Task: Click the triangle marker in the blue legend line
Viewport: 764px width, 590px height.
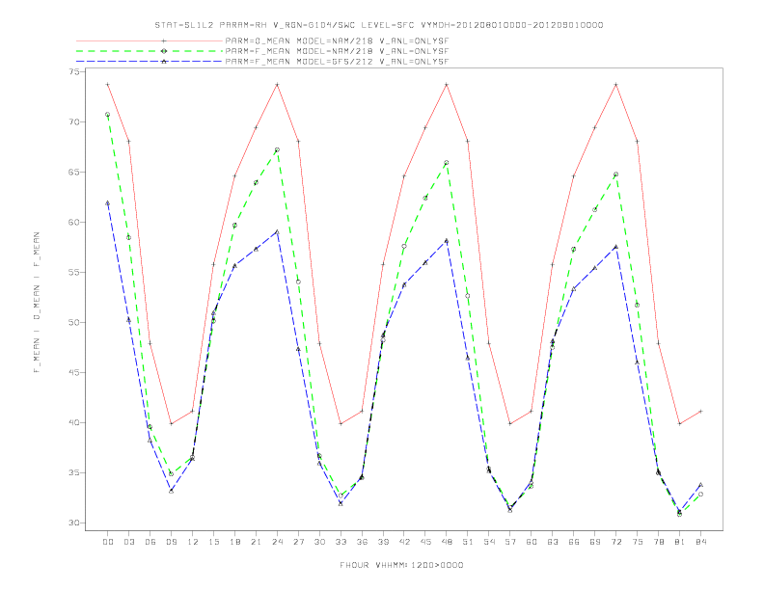Action: 164,62
